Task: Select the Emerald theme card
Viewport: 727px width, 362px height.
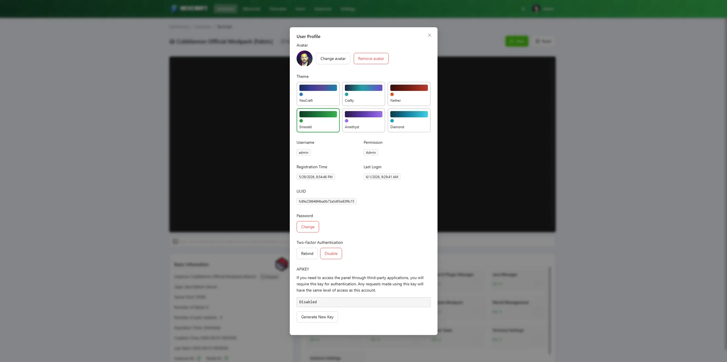Action: tap(318, 120)
